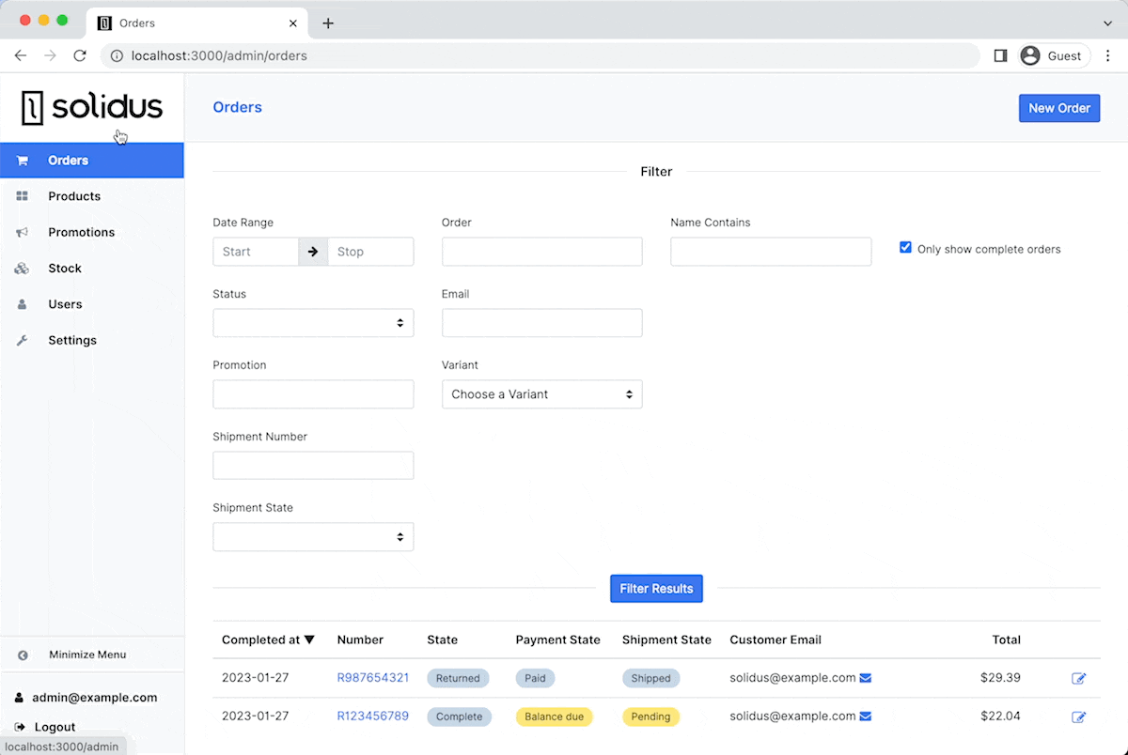The height and width of the screenshot is (755, 1128).
Task: Click envelope icon next to first customer email
Action: (x=866, y=678)
